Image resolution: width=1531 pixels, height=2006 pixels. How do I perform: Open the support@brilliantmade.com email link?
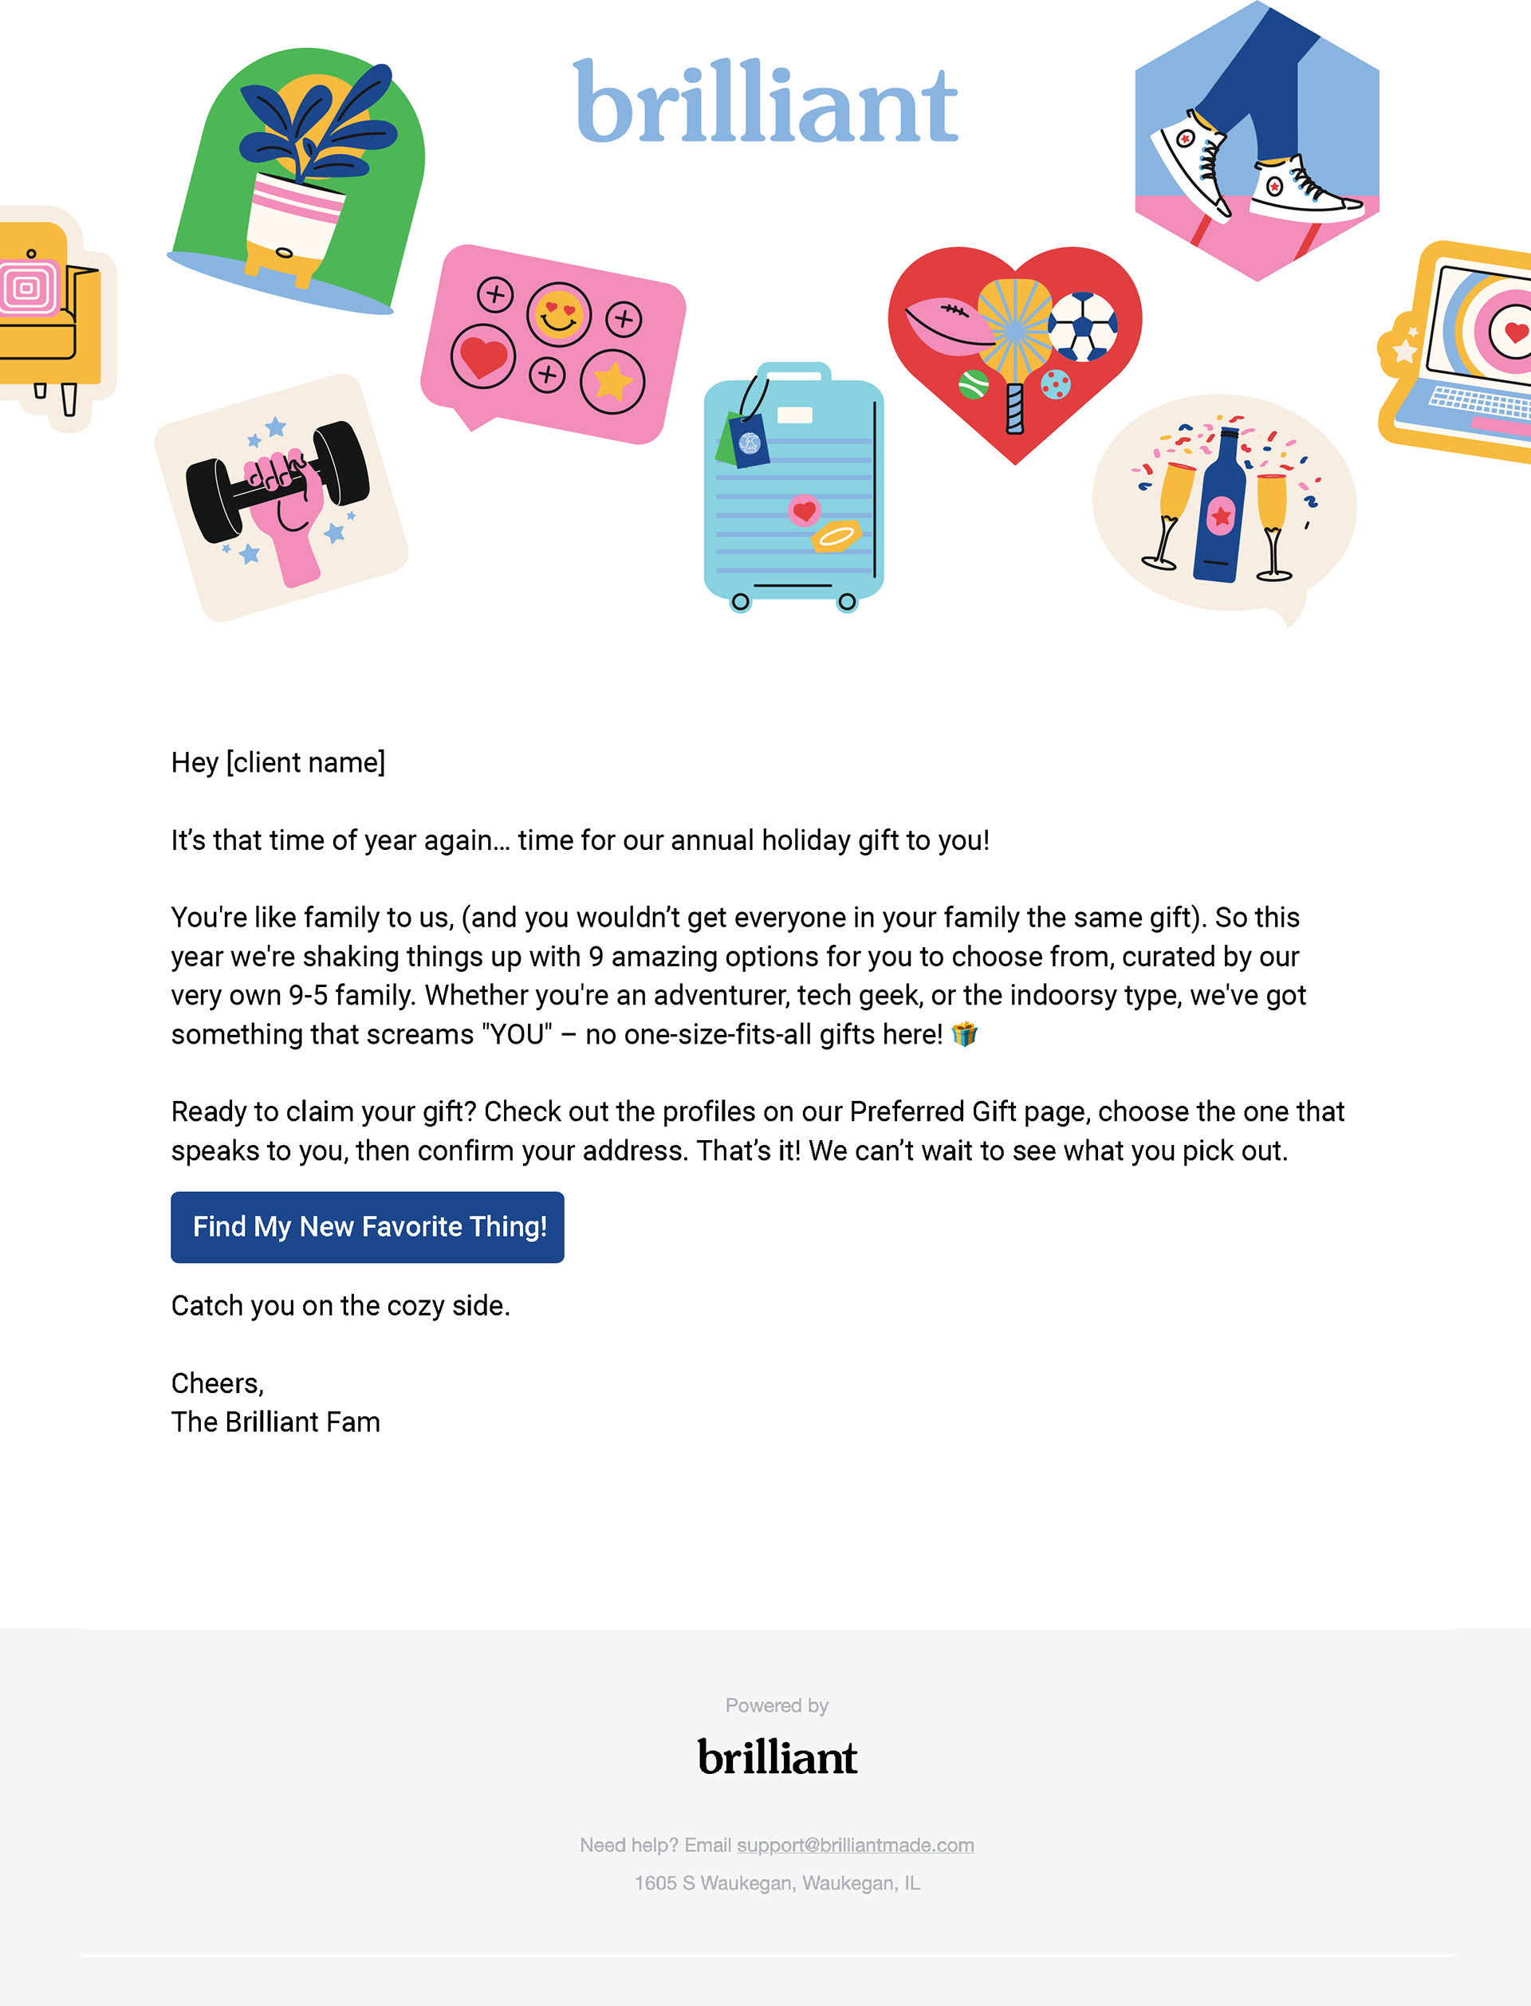[855, 1845]
